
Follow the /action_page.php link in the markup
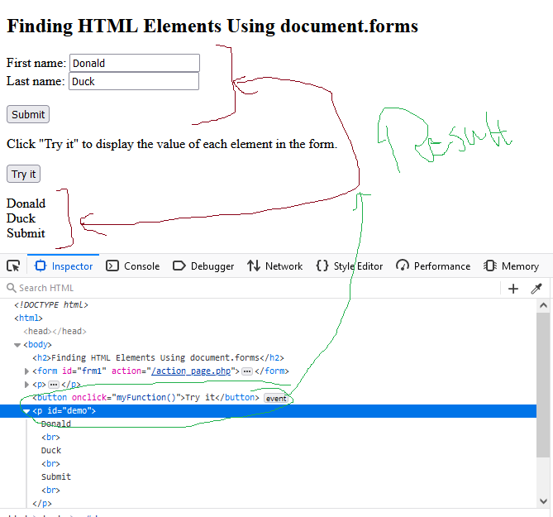click(x=191, y=371)
